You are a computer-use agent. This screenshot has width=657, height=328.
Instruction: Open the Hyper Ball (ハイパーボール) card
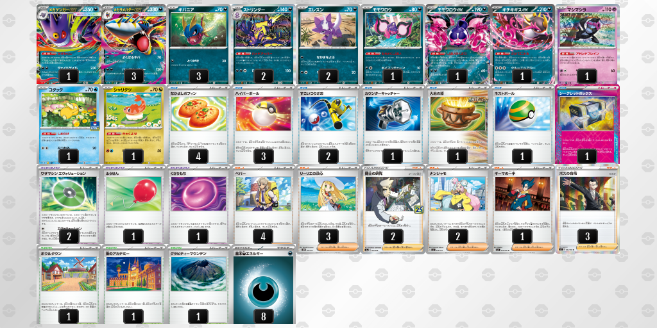tap(263, 124)
